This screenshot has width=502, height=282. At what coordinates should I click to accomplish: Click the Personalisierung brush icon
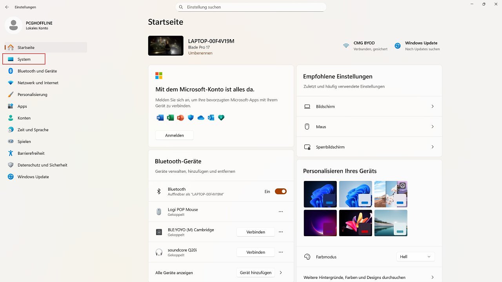[x=11, y=94]
